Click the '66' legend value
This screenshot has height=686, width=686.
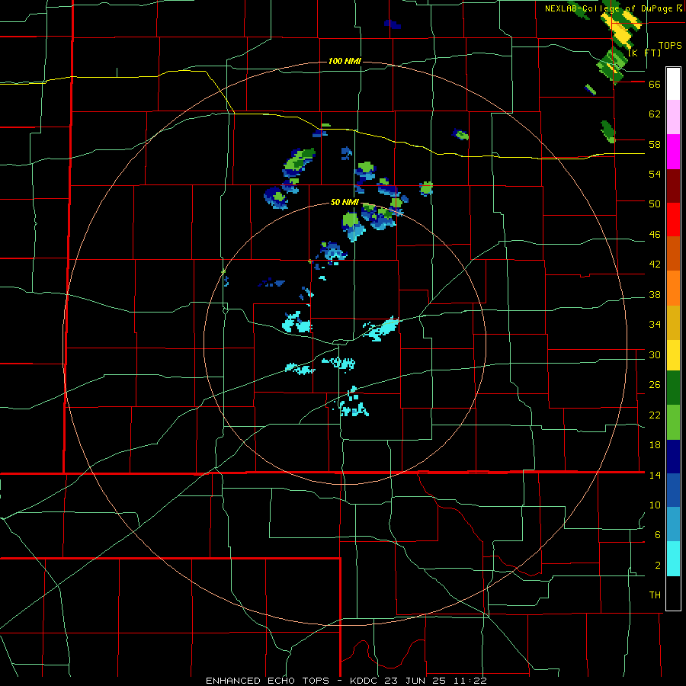[655, 85]
